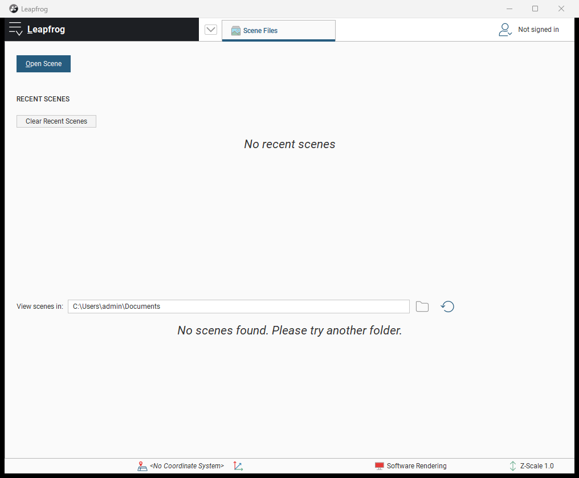
Task: Click the Software Rendering monitor icon
Action: (379, 466)
